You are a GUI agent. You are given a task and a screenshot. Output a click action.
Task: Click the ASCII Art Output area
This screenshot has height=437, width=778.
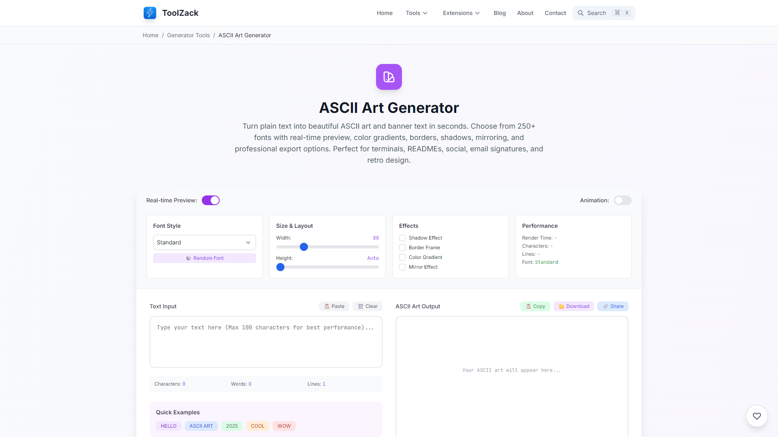point(512,376)
